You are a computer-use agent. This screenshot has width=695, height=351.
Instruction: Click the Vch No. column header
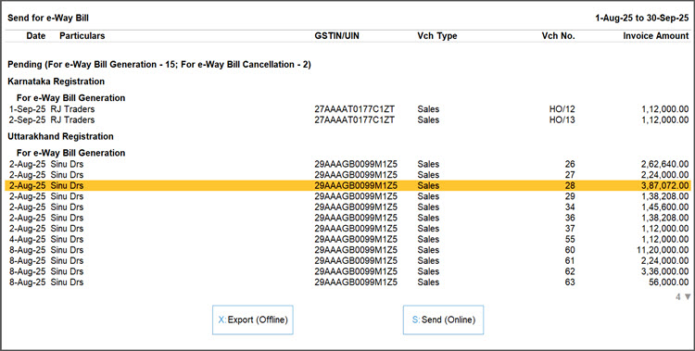click(558, 36)
